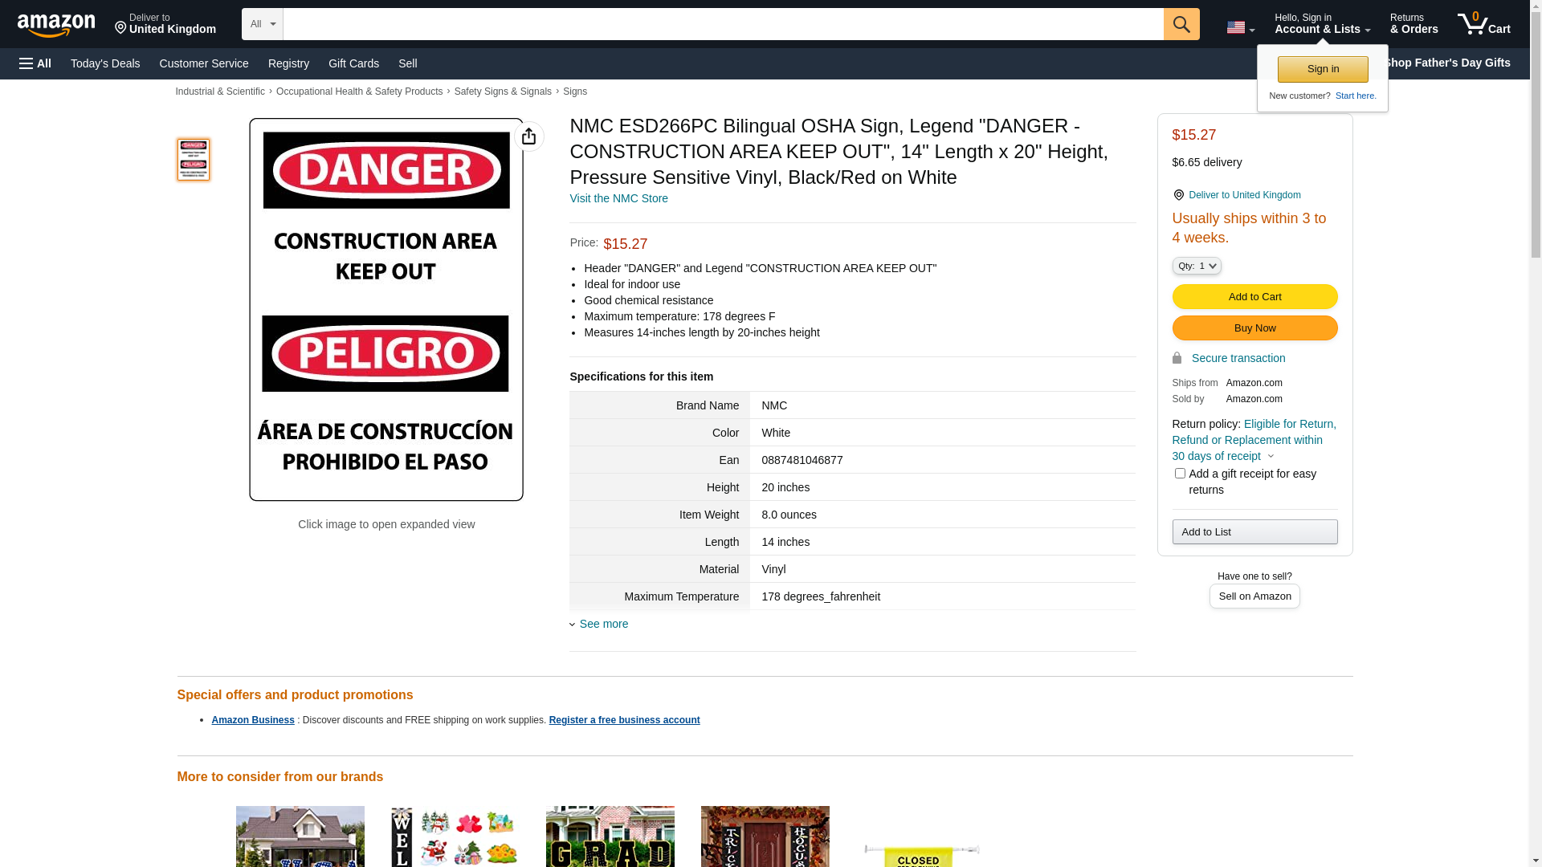The height and width of the screenshot is (867, 1542).
Task: Open Gift Cards in navigation bar
Action: (x=353, y=63)
